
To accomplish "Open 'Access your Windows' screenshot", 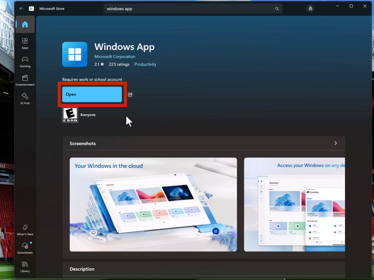I will pyautogui.click(x=294, y=204).
